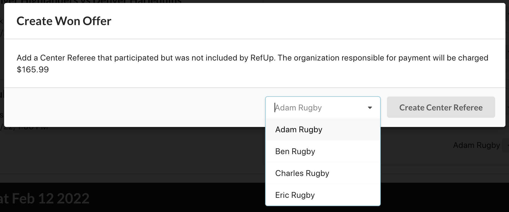Click the Feb 12 2022 date heading
Image resolution: width=509 pixels, height=212 pixels.
click(x=50, y=198)
